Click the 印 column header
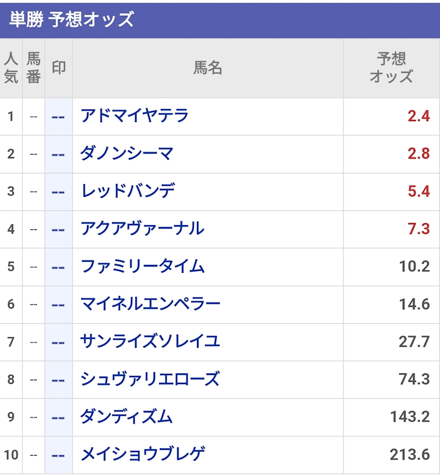Screen dimensions: 440x475 coord(59,68)
